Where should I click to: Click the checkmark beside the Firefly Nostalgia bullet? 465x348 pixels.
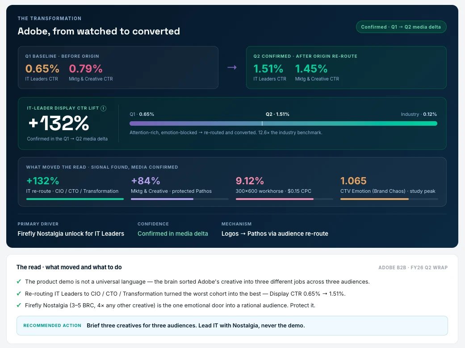click(x=19, y=305)
